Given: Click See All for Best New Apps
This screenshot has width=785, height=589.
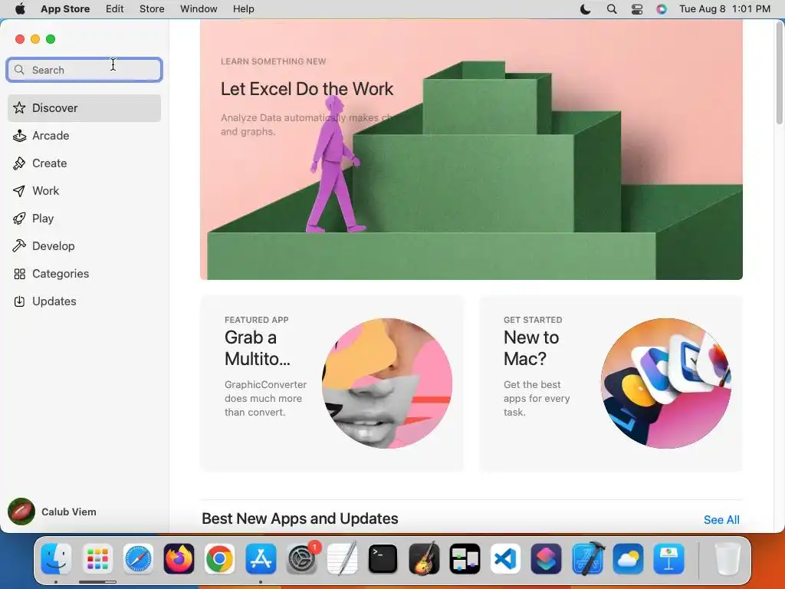Looking at the screenshot, I should pos(721,520).
